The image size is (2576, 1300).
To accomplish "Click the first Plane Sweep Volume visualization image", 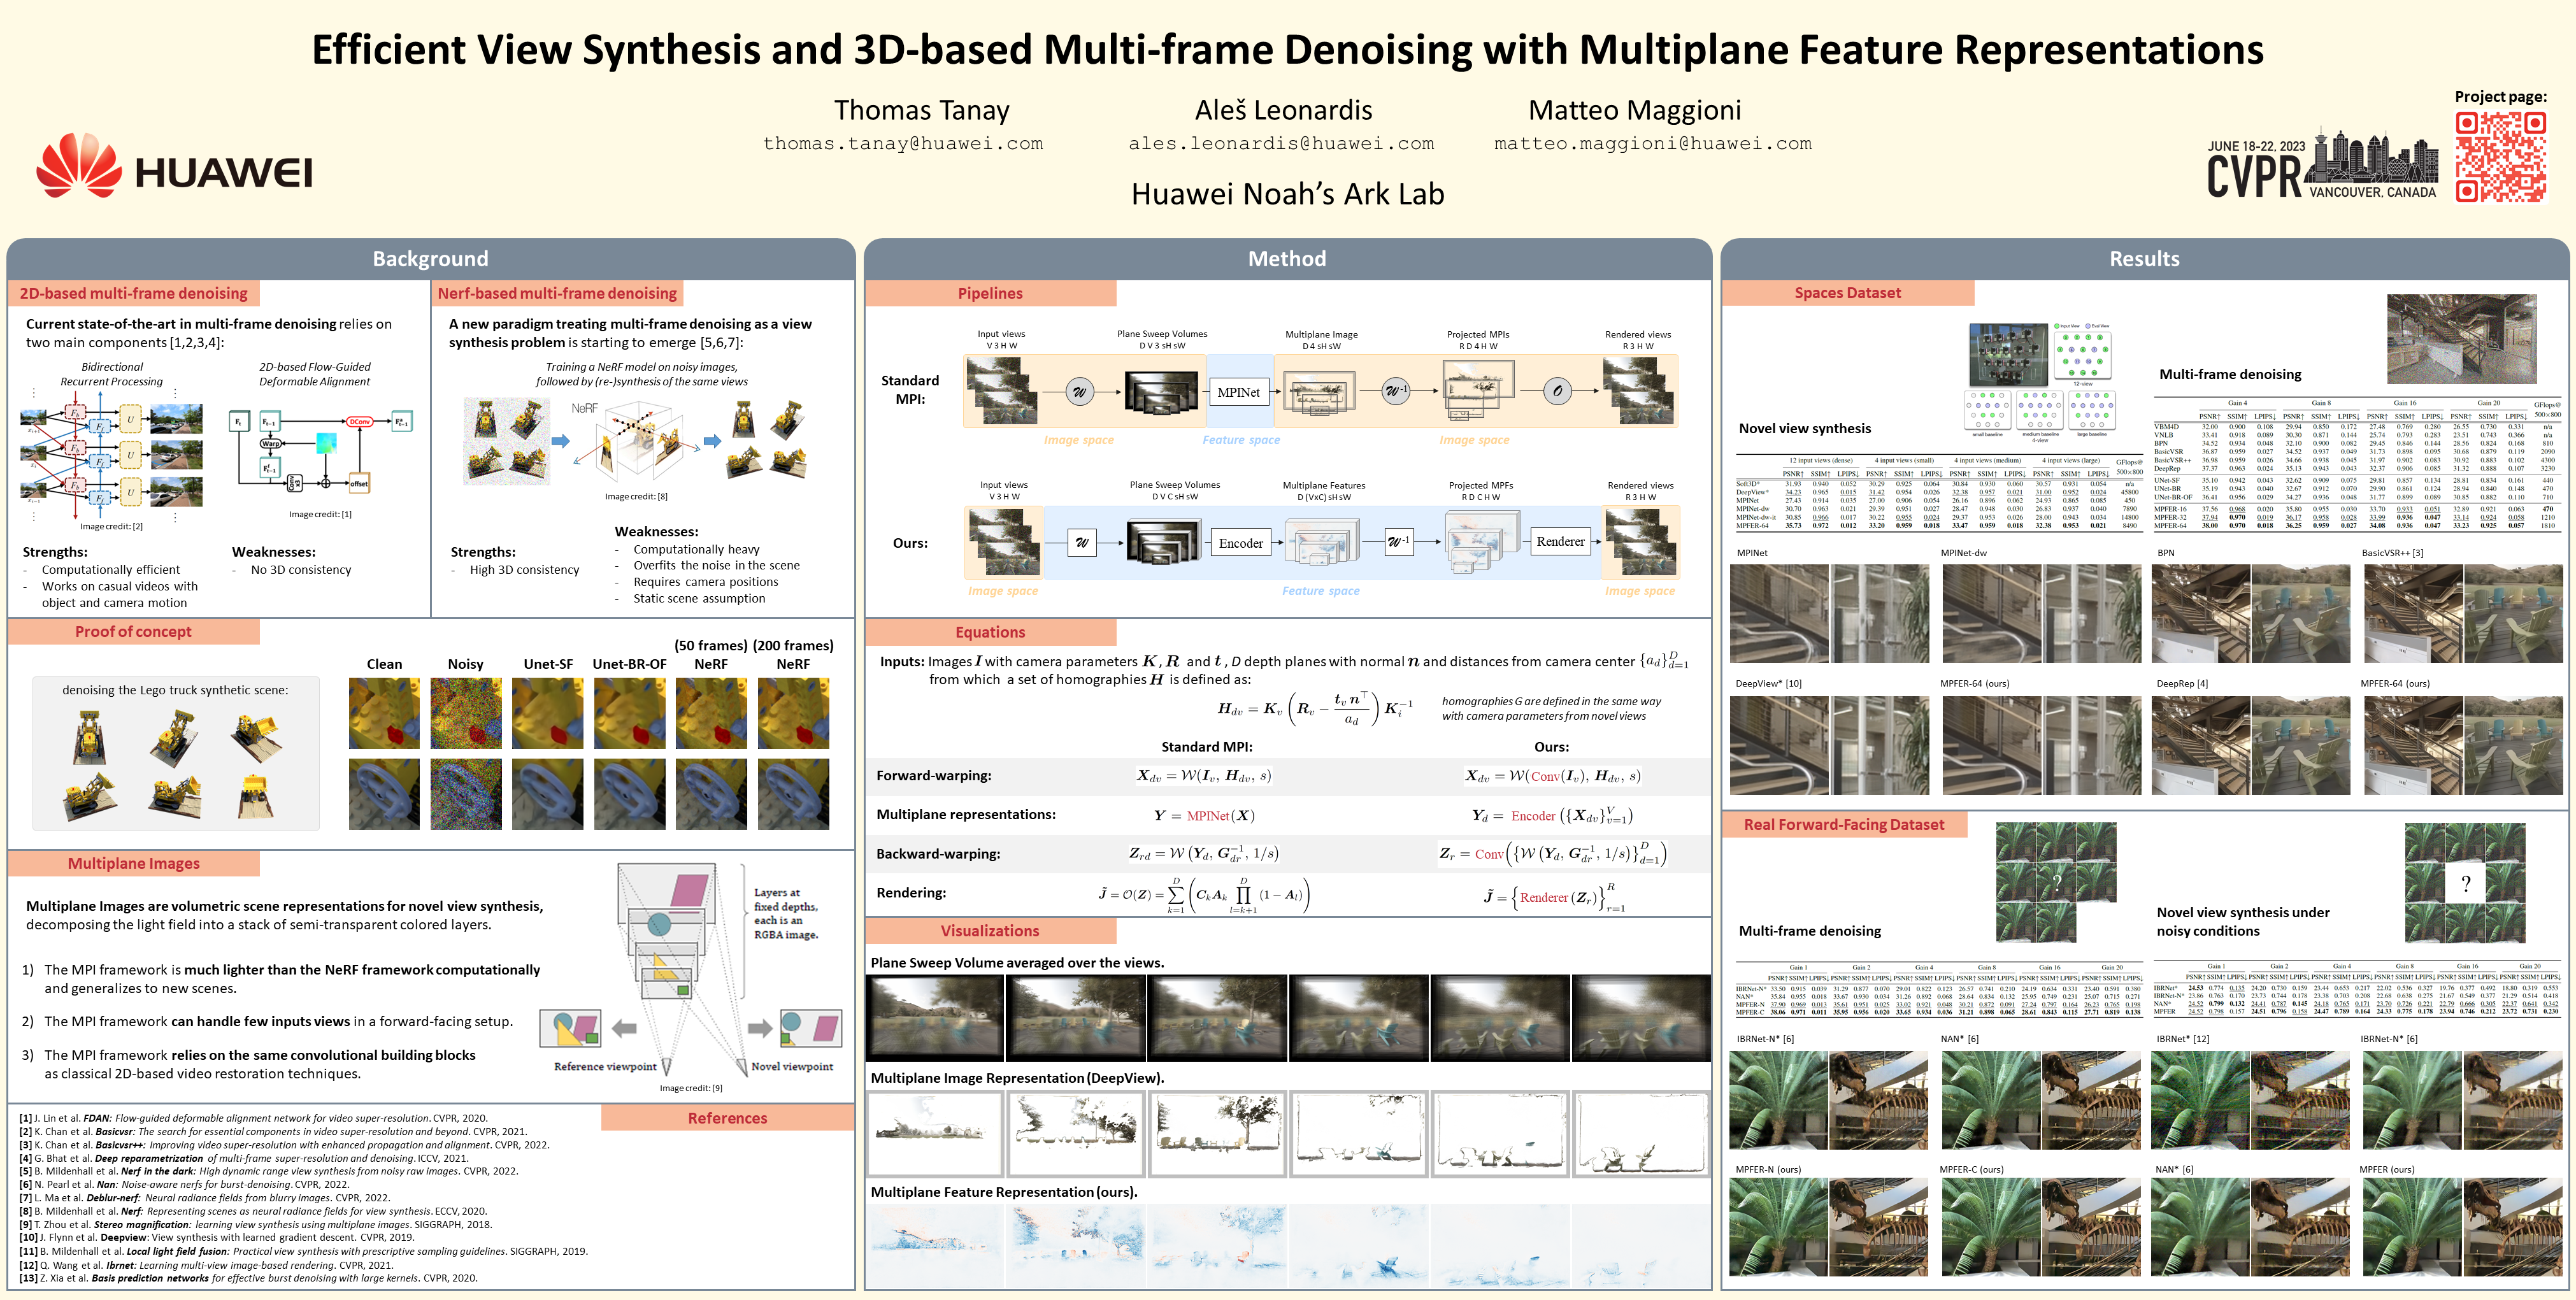I will 935,1018.
